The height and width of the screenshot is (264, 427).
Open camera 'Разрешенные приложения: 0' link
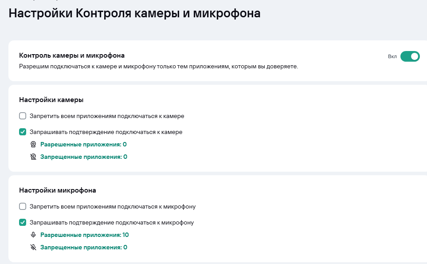[83, 144]
